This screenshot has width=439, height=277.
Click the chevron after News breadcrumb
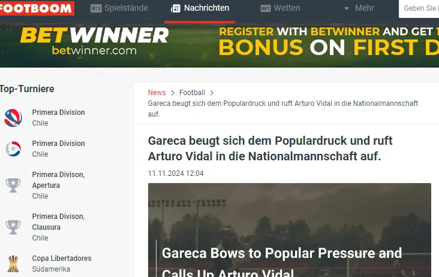(x=173, y=93)
